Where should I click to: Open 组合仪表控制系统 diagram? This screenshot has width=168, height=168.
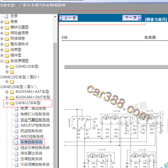coord(35,148)
